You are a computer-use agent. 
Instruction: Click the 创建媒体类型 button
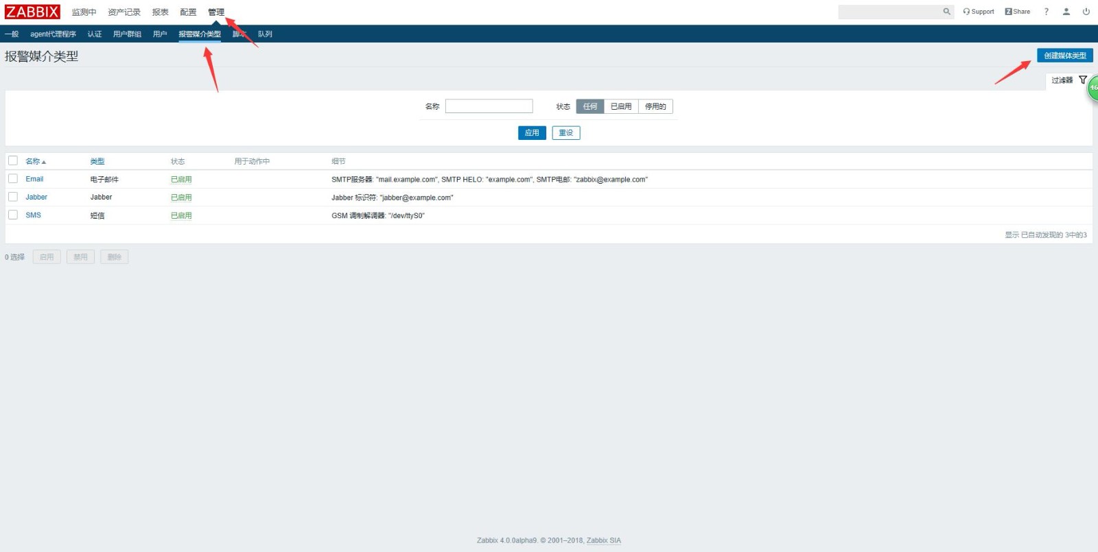[1065, 56]
